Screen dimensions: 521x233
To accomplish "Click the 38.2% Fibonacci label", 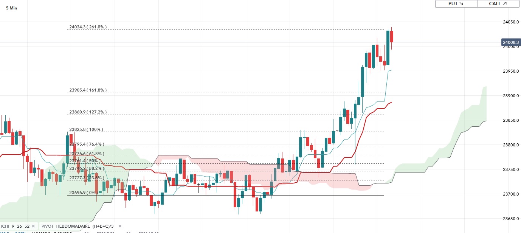I will [87, 169].
